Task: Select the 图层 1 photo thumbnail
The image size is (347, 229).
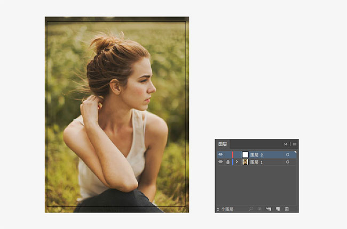Action: (245, 162)
